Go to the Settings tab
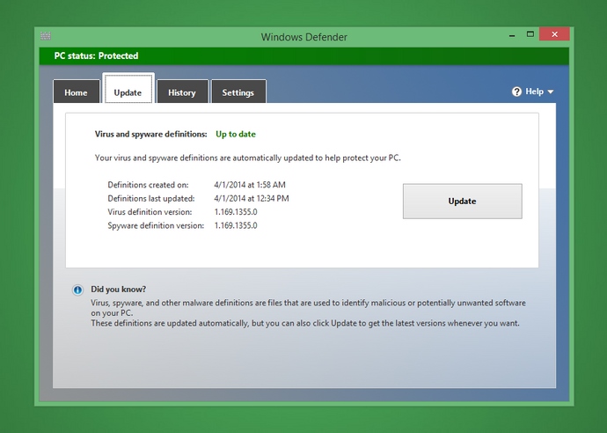Viewport: 607px width, 433px height. coord(238,92)
